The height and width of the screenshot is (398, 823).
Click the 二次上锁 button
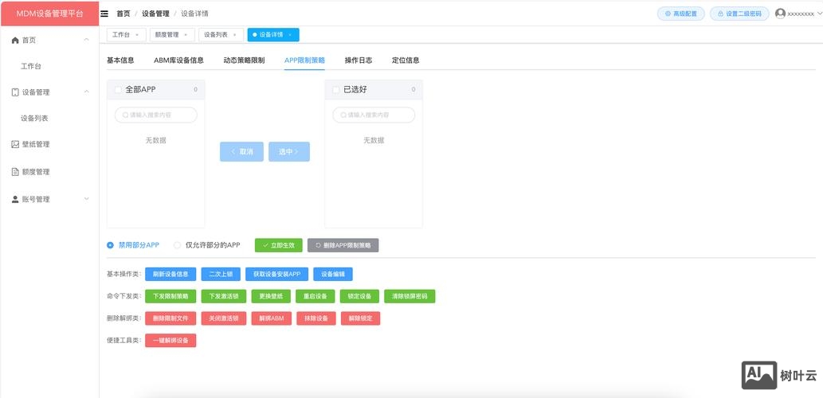point(221,275)
